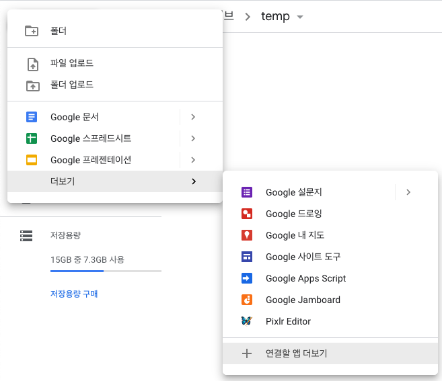Click the orange Google Jamboard icon
Screen dimensions: 442x381
[247, 300]
